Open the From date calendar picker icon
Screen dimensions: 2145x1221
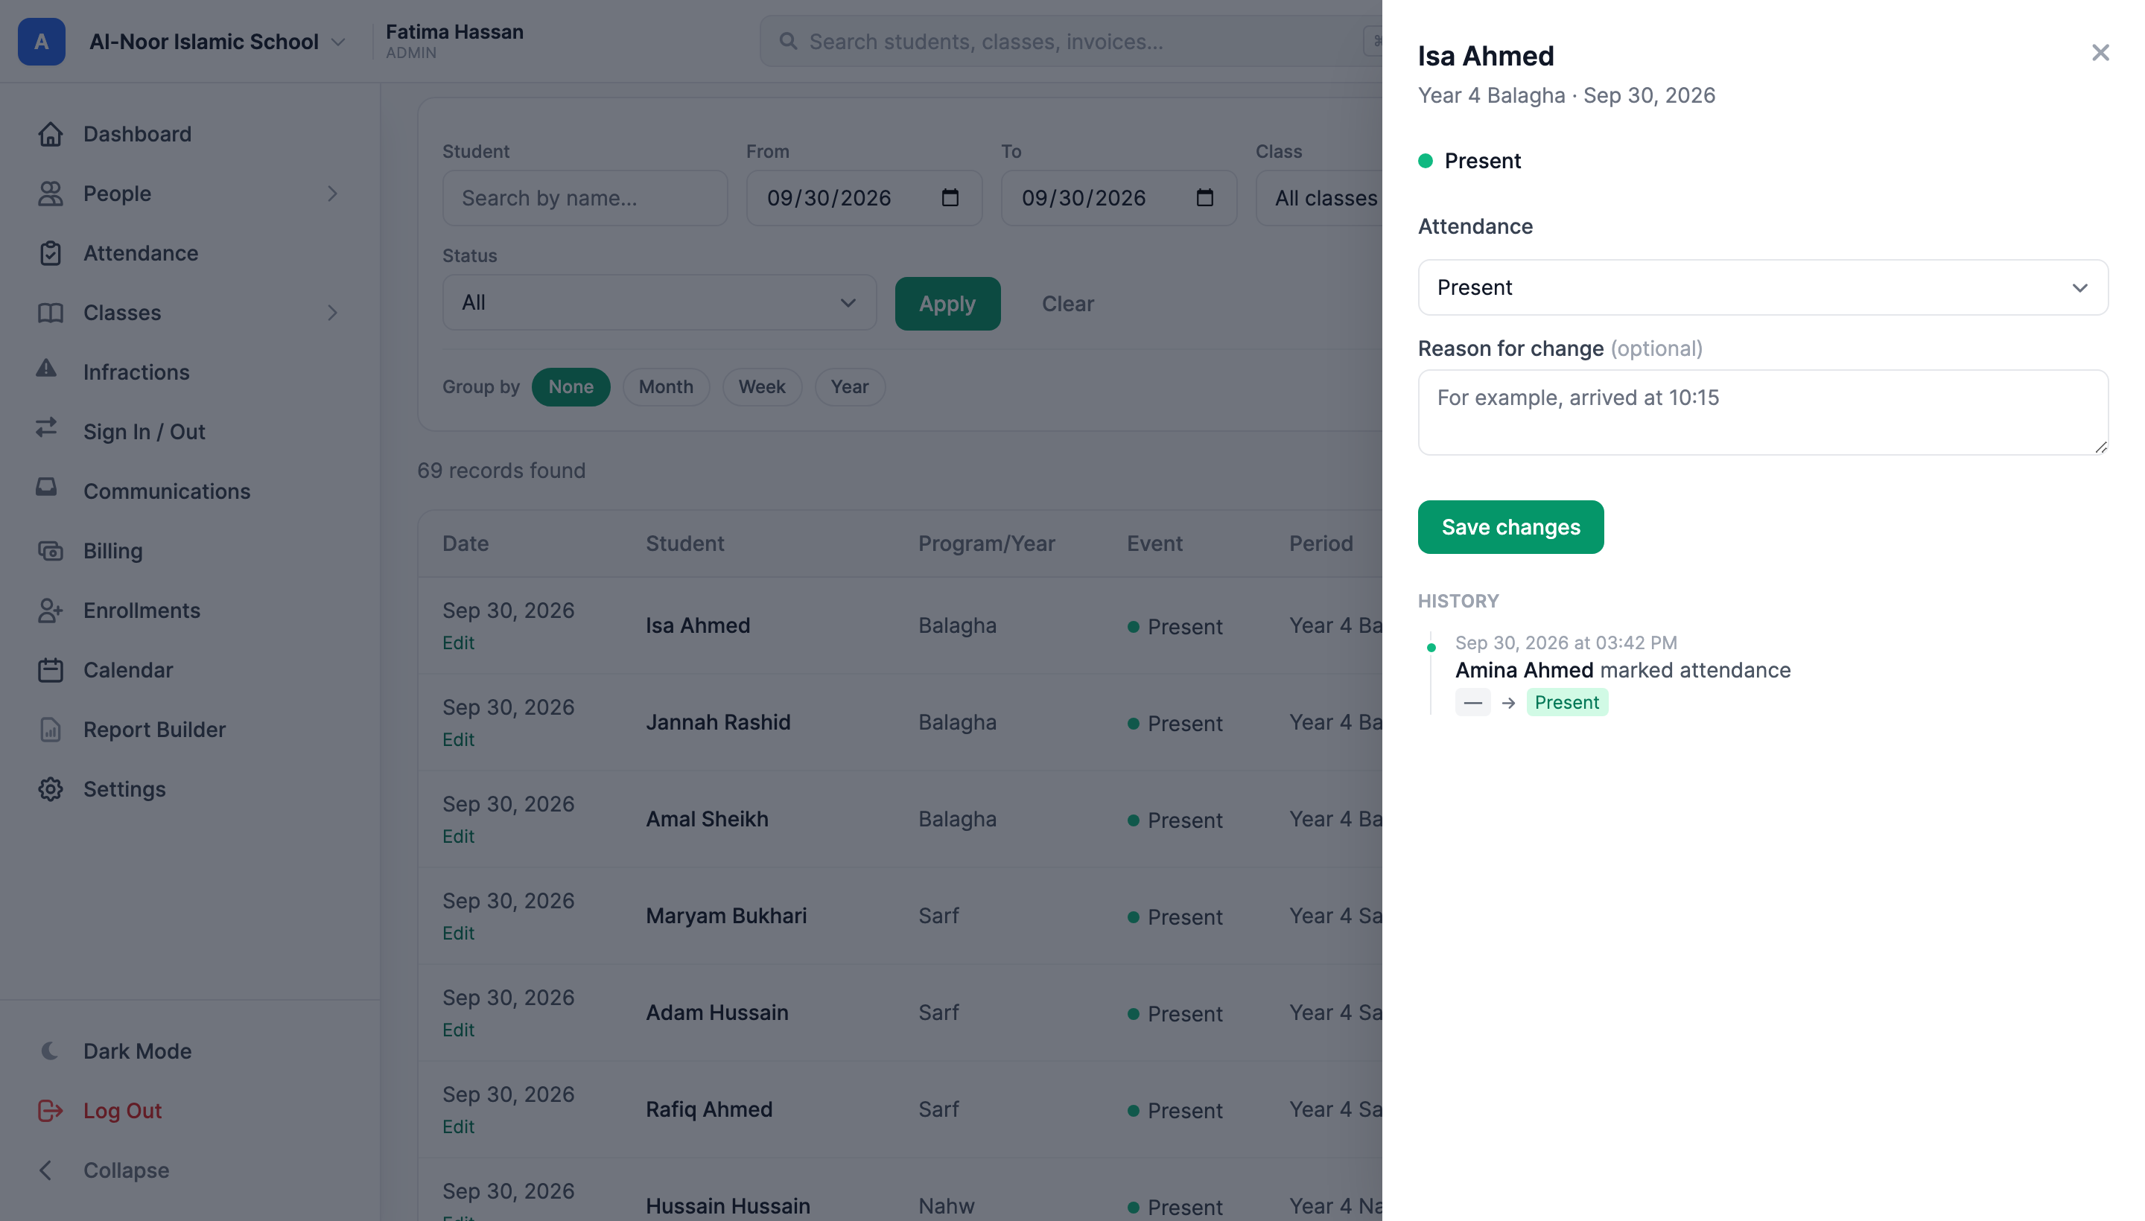[950, 198]
